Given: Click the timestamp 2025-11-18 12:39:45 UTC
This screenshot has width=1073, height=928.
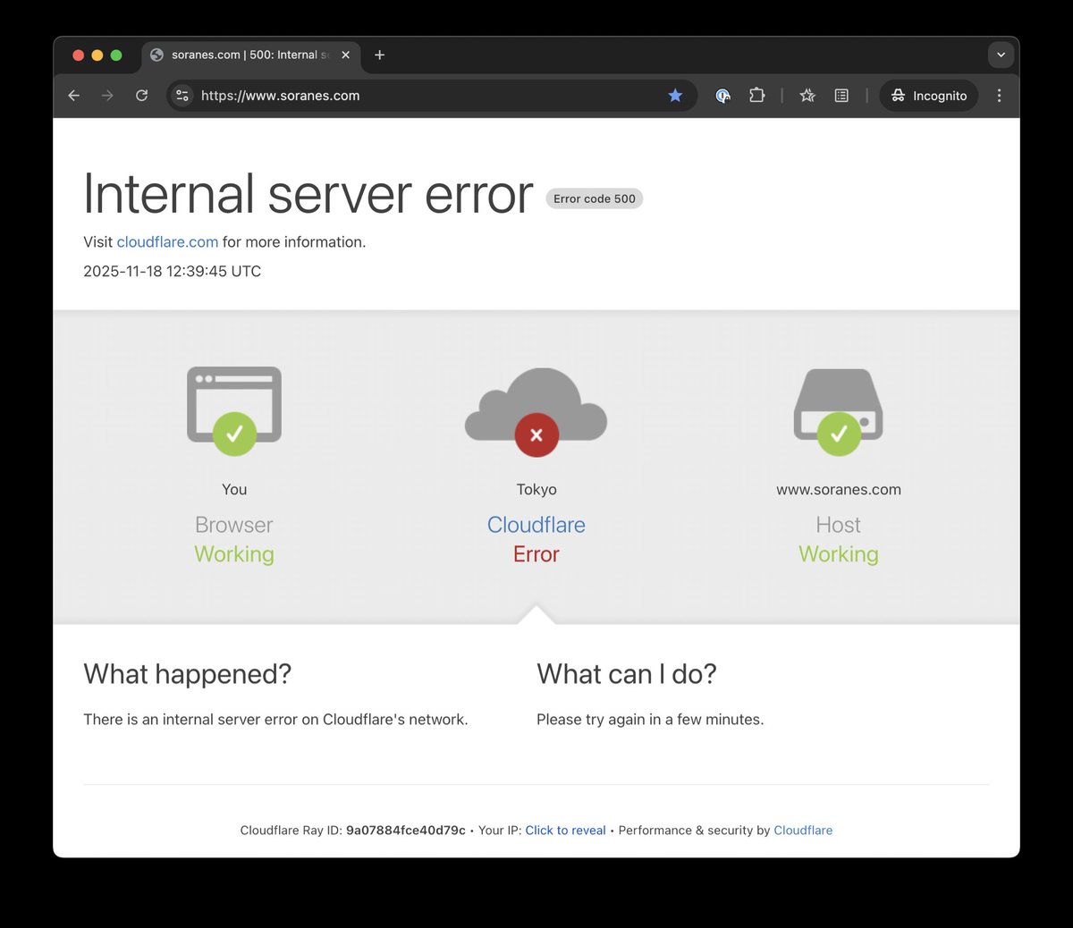Looking at the screenshot, I should [173, 272].
